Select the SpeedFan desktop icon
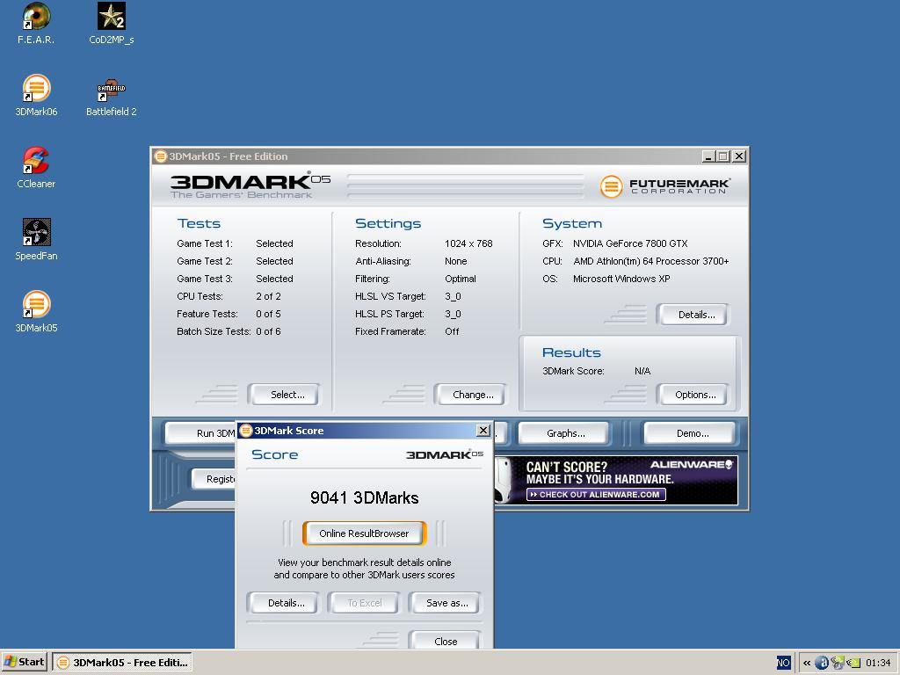The width and height of the screenshot is (900, 675). point(36,239)
